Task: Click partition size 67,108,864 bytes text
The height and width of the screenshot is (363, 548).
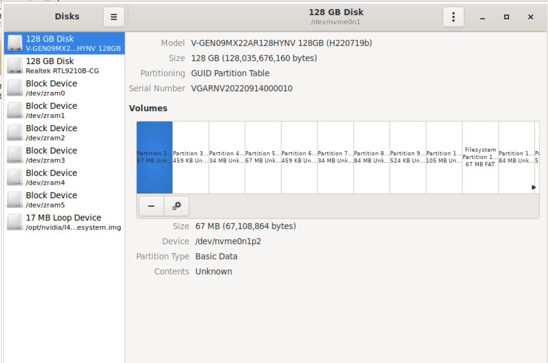Action: 246,227
